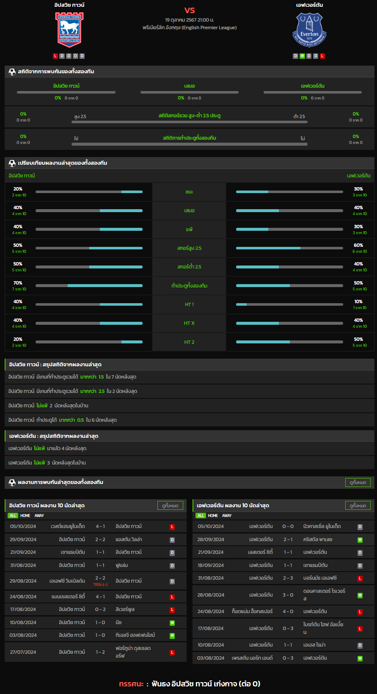Click the HT 1 comparison row label
Image resolution: width=377 pixels, height=694 pixels.
tap(189, 305)
